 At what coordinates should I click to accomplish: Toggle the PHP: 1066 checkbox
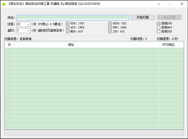coord(110,27)
